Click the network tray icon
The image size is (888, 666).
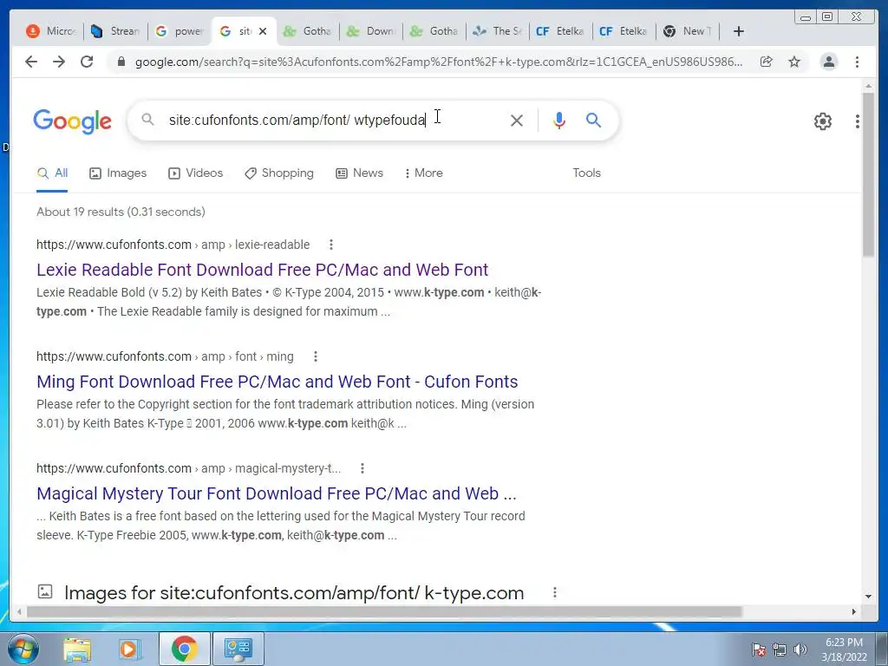pyautogui.click(x=780, y=650)
